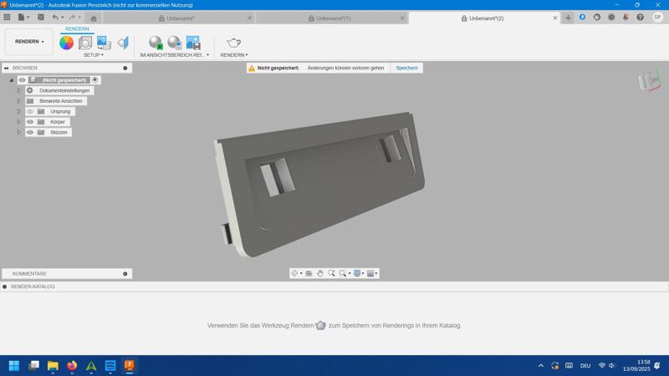
Task: Select the Benannte Ansichten tree item
Action: 60,101
